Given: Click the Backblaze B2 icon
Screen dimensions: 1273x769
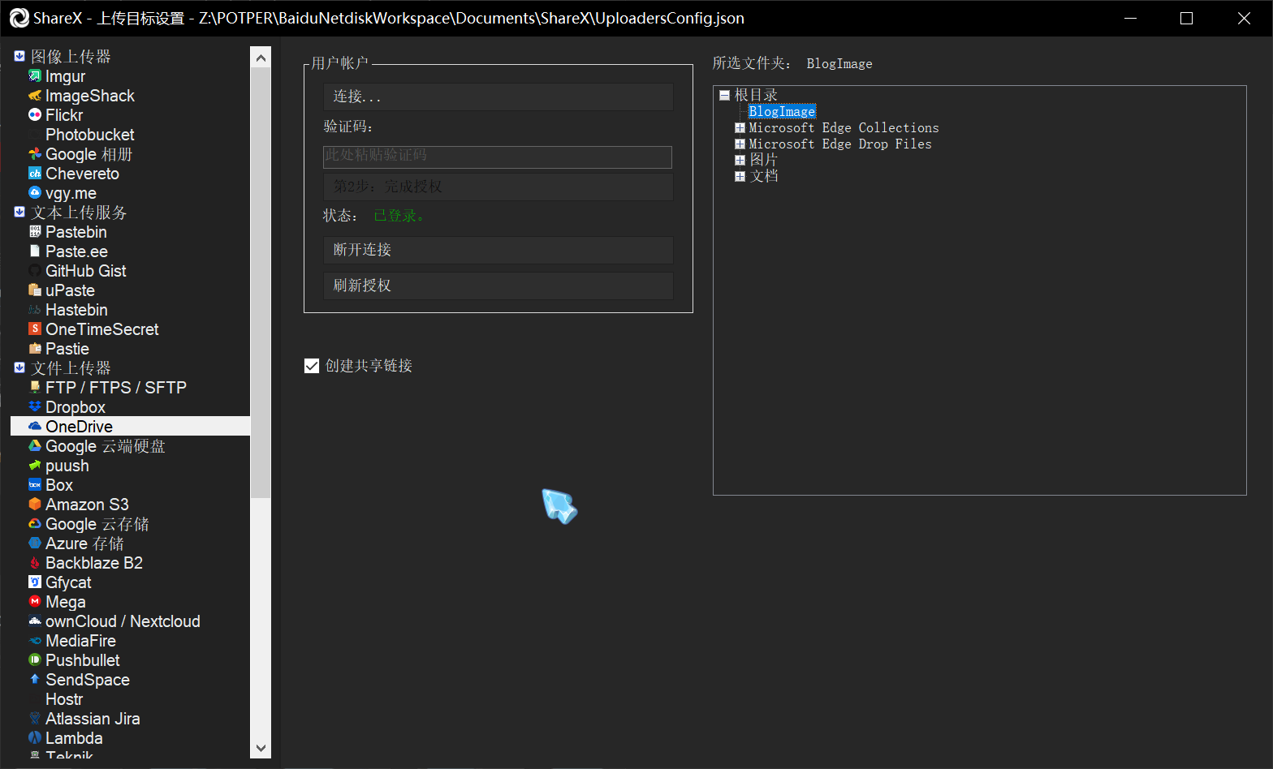Looking at the screenshot, I should [35, 563].
